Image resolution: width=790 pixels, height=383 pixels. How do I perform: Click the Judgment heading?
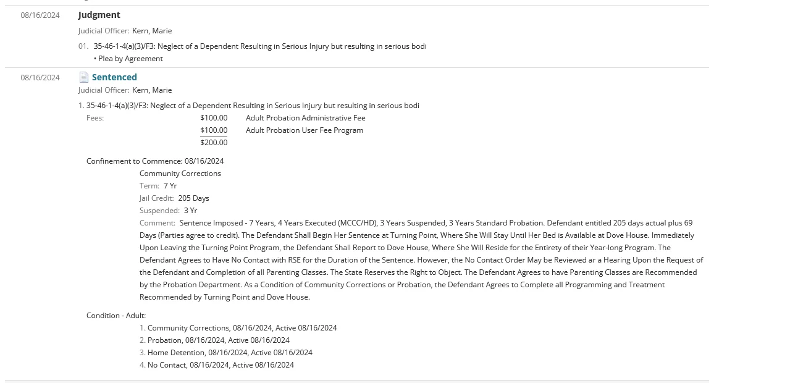[99, 15]
